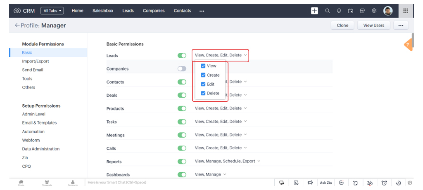Viewport: 423px width, 190px height.
Task: Disable the Reports permission toggle
Action: [x=182, y=162]
